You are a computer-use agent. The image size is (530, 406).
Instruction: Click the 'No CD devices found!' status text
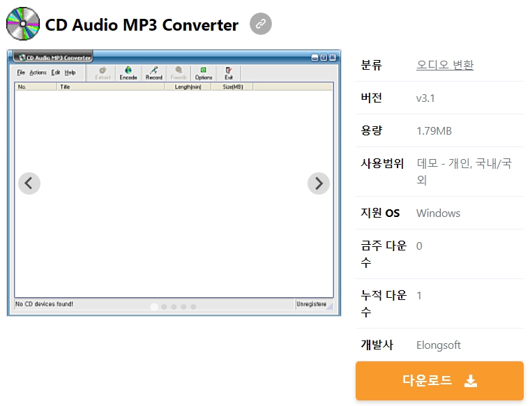coord(44,304)
